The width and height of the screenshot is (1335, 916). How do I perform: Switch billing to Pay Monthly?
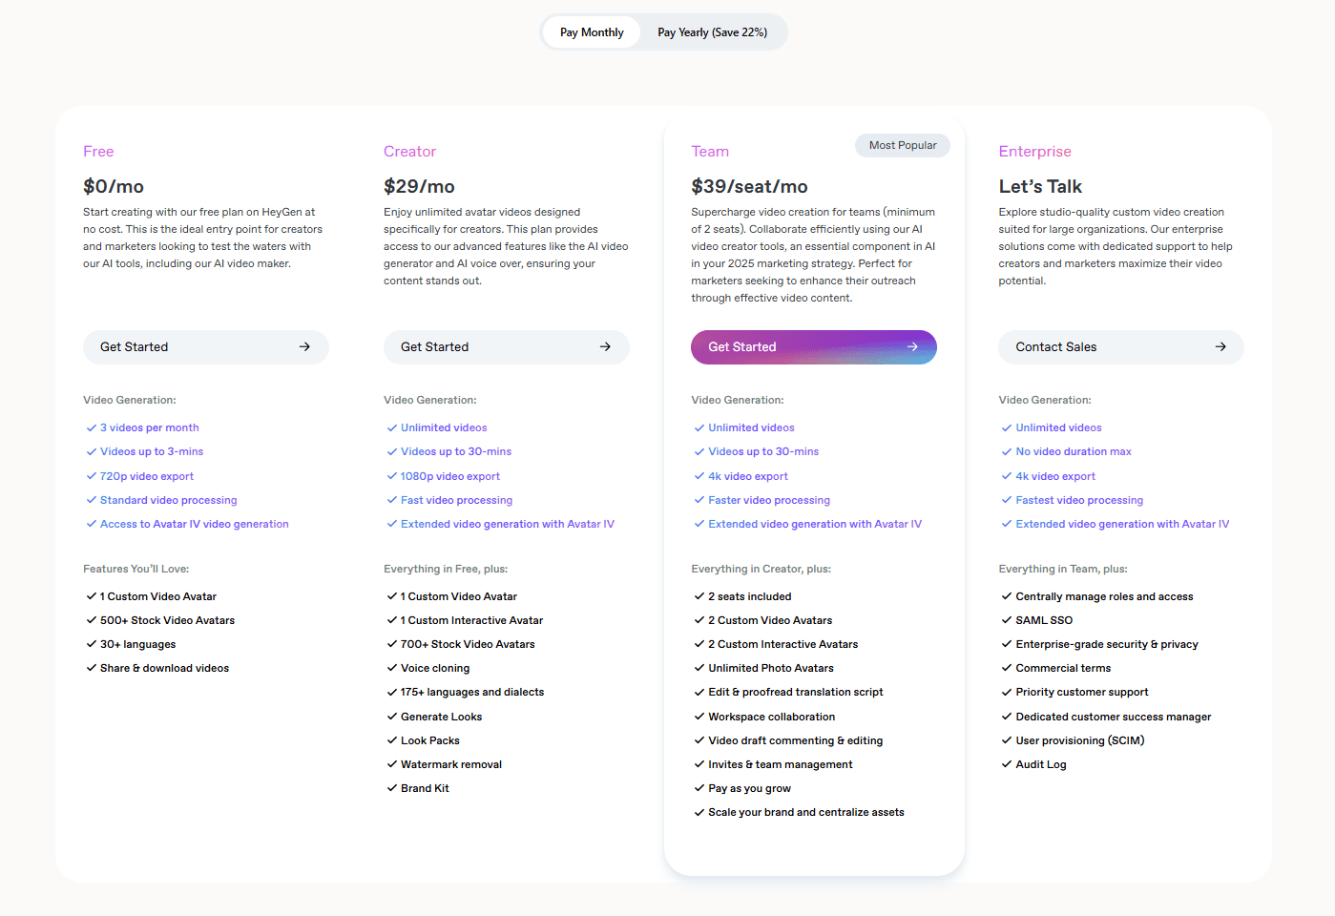tap(592, 32)
